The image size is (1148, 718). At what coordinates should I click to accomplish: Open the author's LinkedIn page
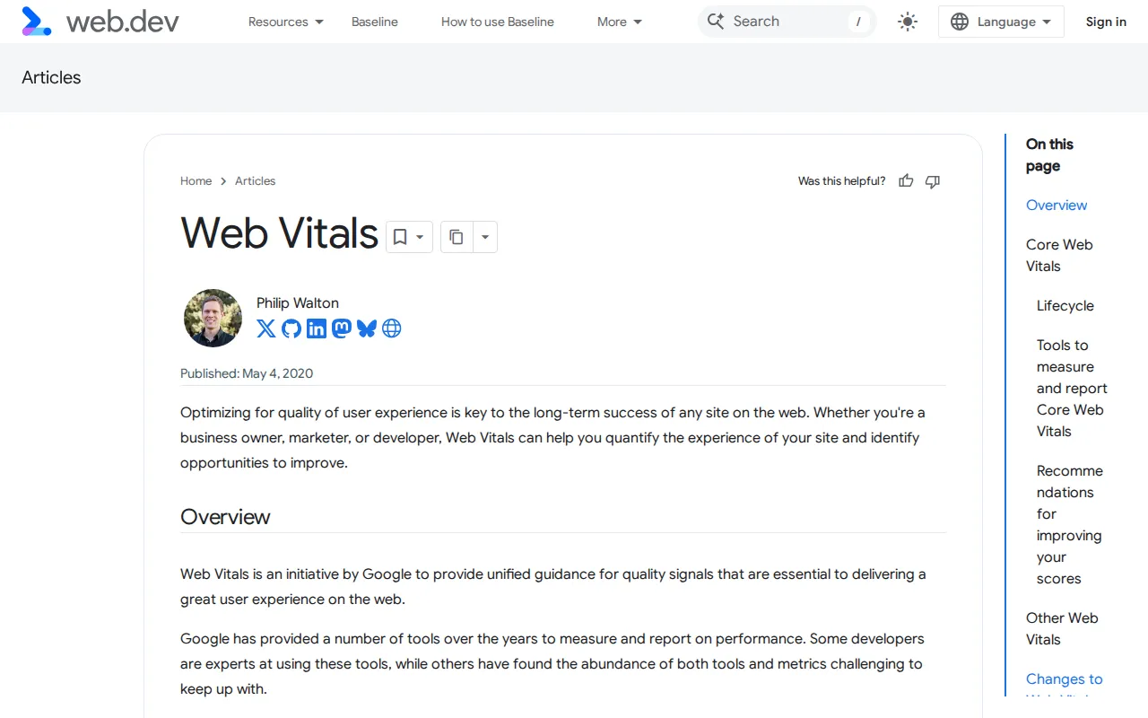(317, 328)
